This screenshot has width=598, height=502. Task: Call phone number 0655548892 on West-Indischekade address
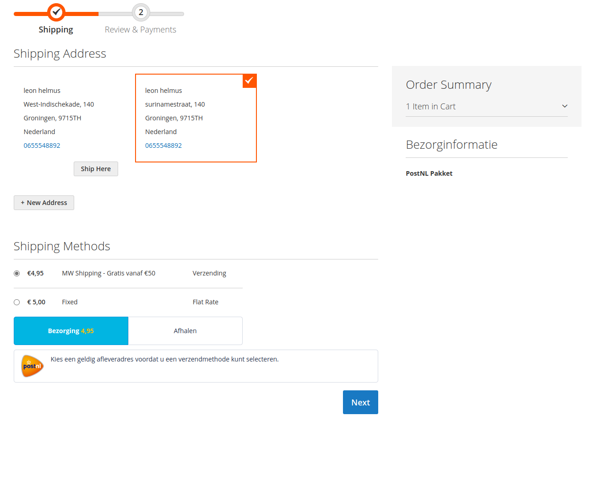[x=42, y=145]
